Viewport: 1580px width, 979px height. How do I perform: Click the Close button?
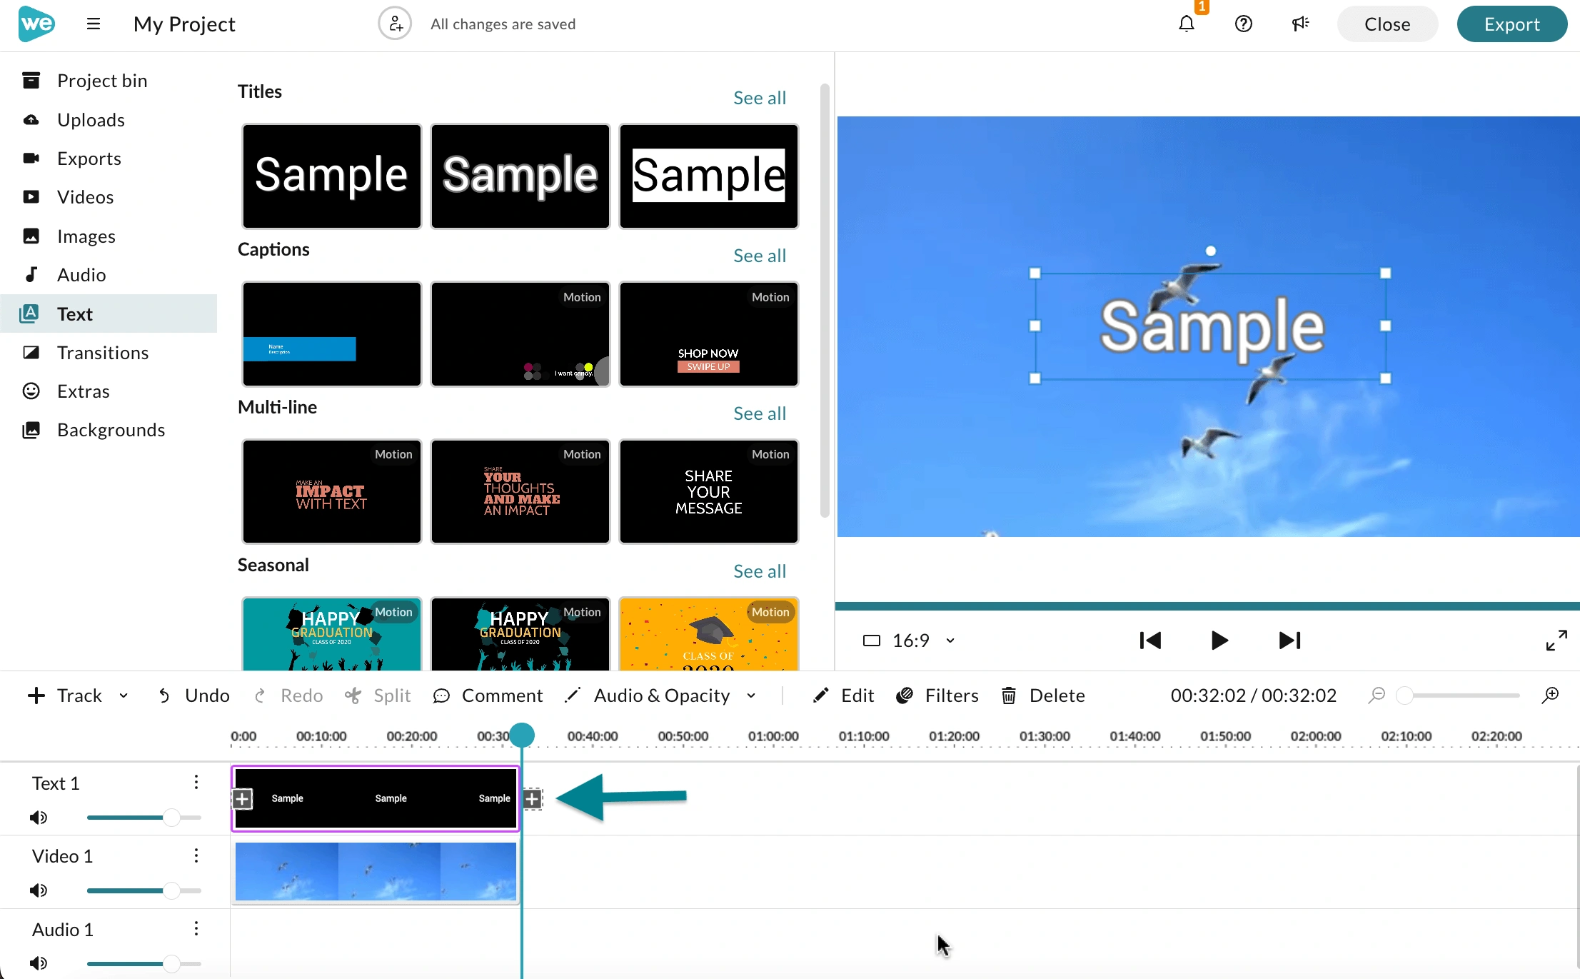coord(1387,24)
